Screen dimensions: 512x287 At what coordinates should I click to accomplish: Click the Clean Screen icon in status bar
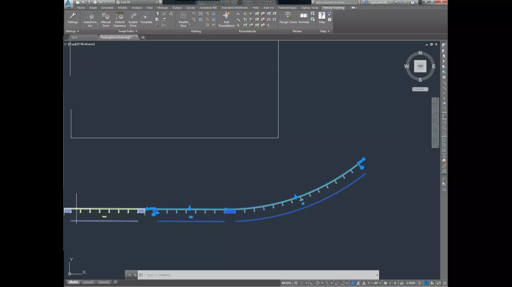(438, 283)
